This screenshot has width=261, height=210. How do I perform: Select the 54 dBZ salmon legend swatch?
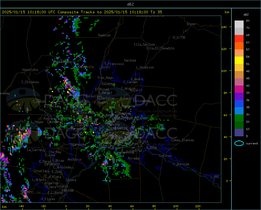239,53
